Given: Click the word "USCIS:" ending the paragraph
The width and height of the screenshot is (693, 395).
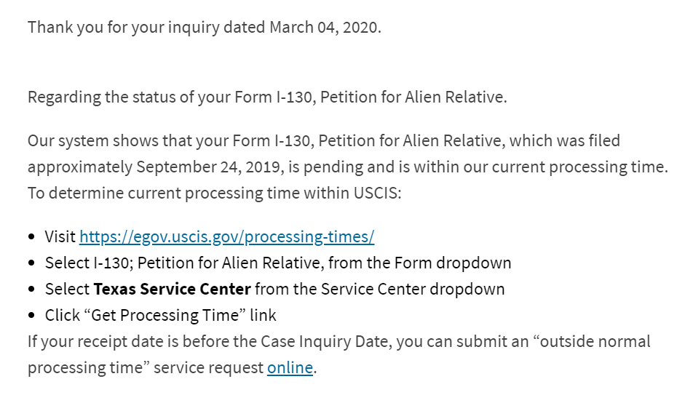Looking at the screenshot, I should 377,193.
